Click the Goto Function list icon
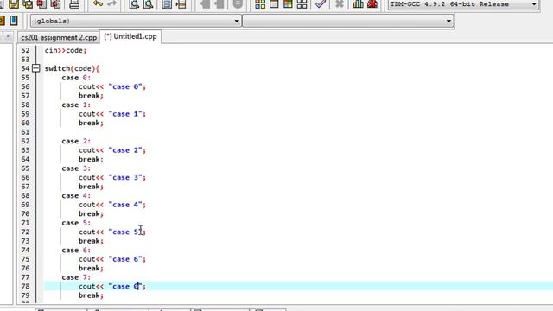The width and height of the screenshot is (553, 311). coord(167,4)
